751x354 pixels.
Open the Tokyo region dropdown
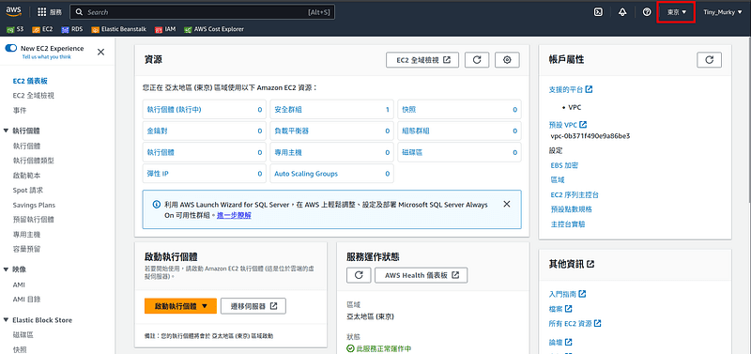point(677,12)
